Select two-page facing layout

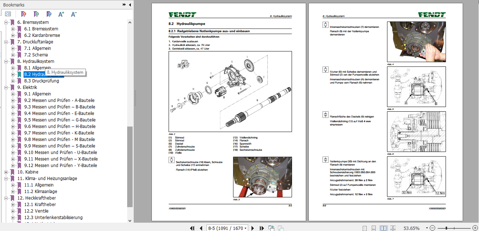coord(383,228)
